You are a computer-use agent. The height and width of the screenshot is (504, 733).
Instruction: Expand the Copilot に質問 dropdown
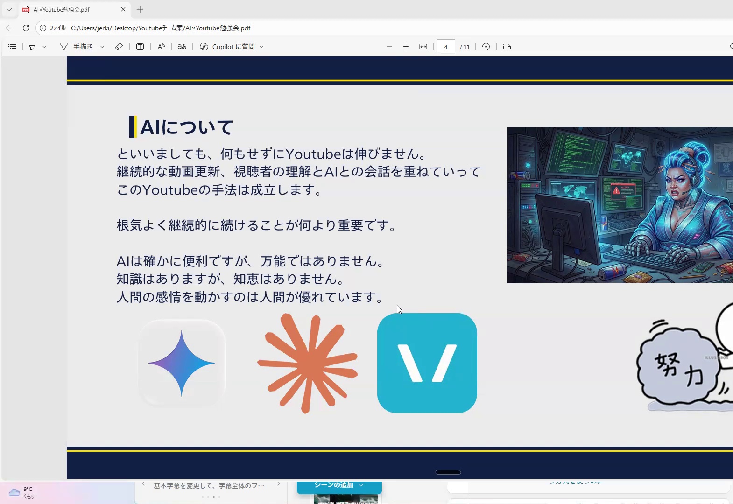(261, 47)
